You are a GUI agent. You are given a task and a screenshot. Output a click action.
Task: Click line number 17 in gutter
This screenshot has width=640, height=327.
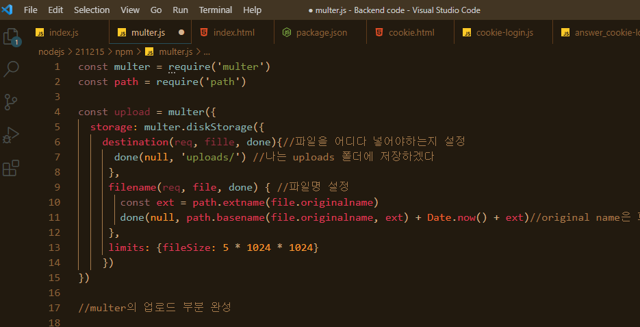[54, 308]
